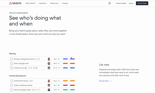This screenshot has height=93, width=155.
Task: Mark Hold kickoff meeting complete
Action: (12, 81)
